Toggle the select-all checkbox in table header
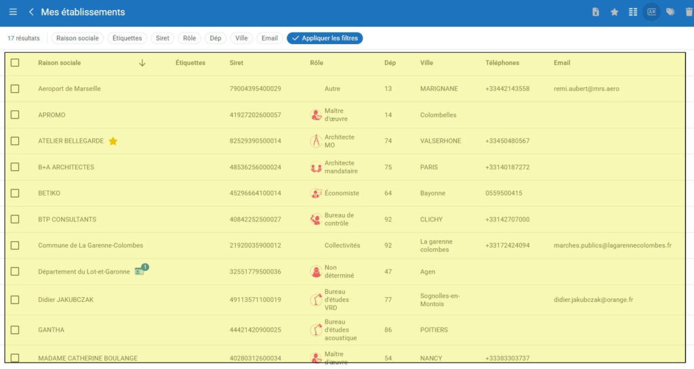694x369 pixels. pyautogui.click(x=15, y=63)
